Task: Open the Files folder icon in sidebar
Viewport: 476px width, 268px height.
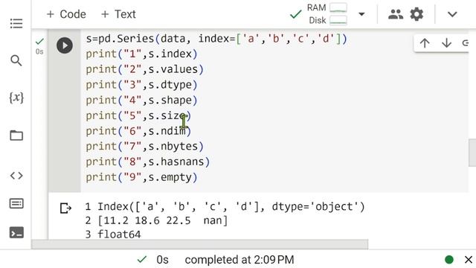Action: pyautogui.click(x=16, y=135)
